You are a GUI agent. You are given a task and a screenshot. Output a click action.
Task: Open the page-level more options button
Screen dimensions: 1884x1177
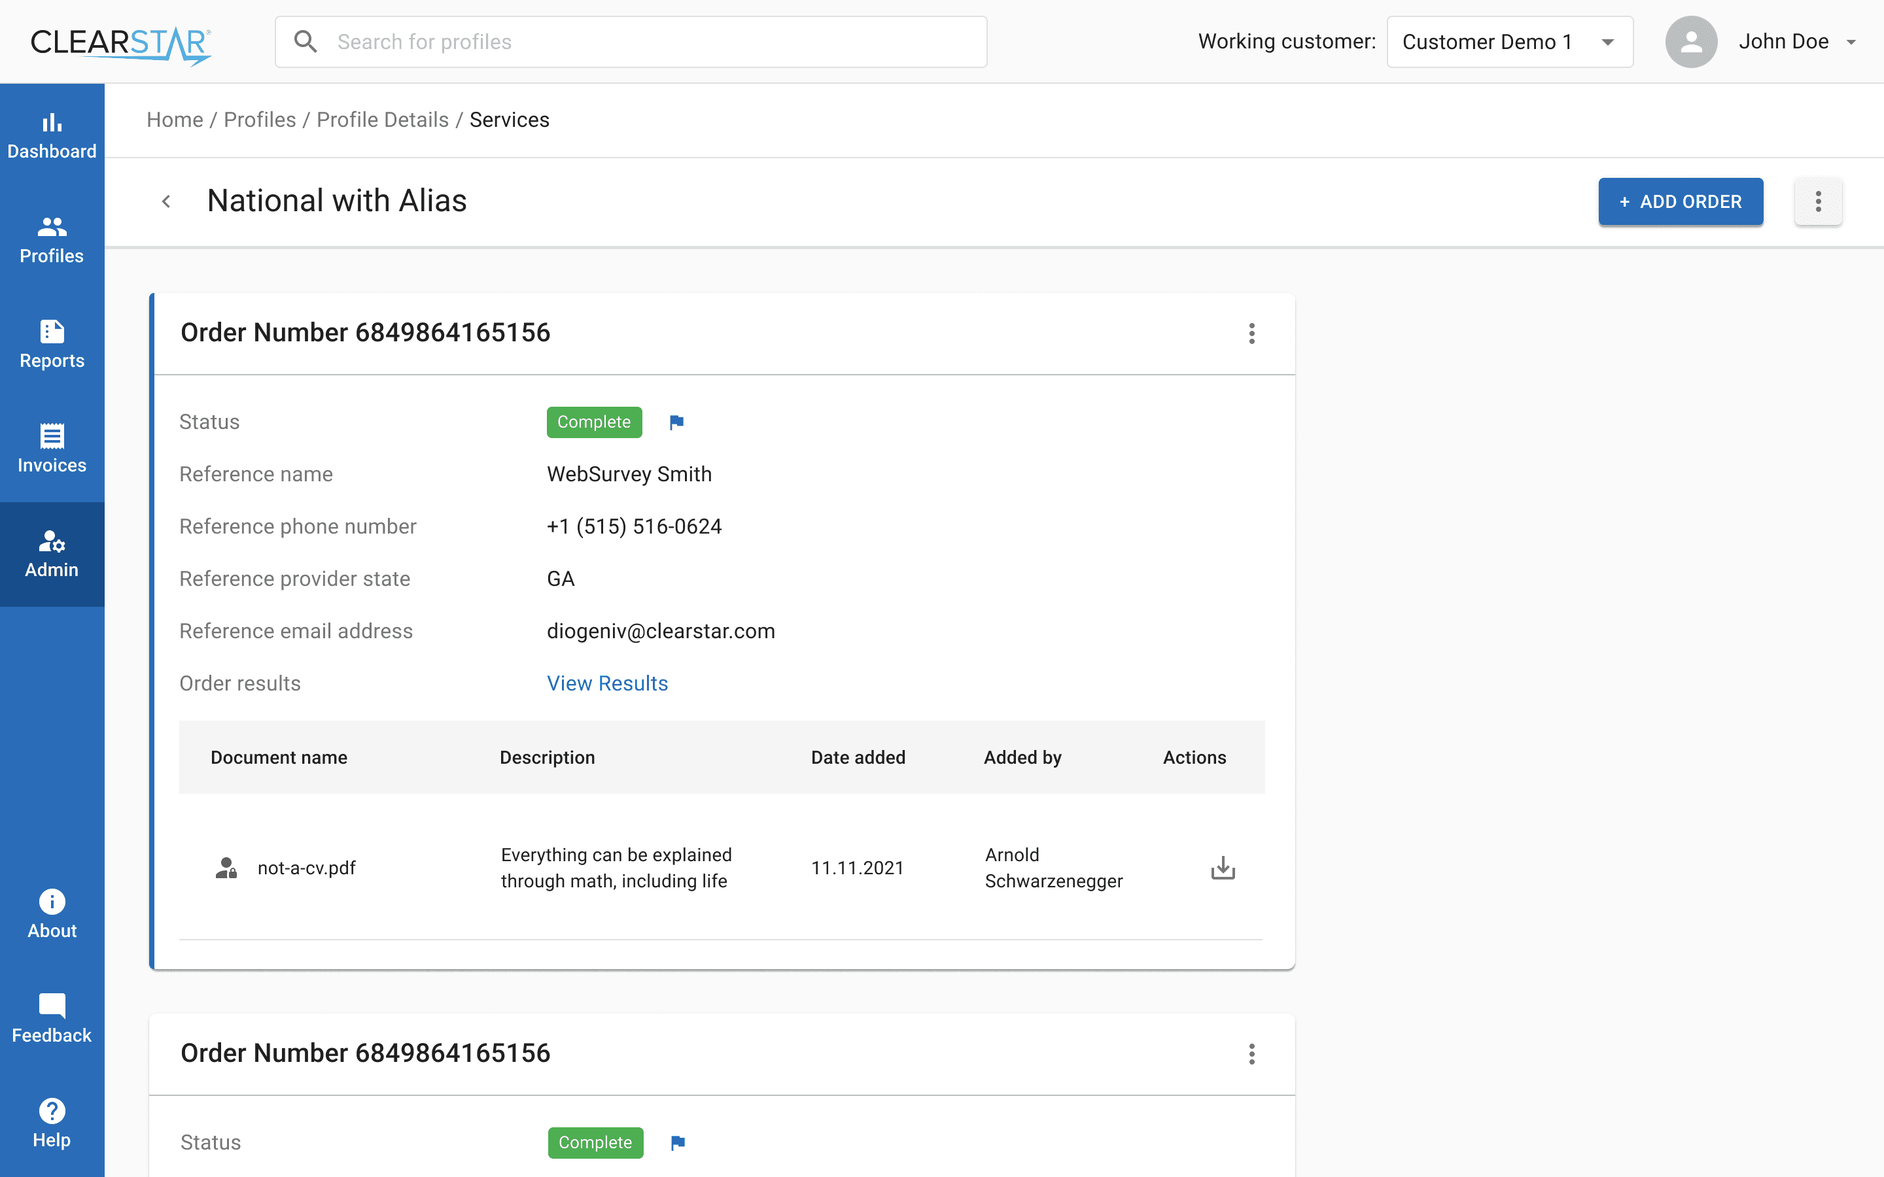point(1818,201)
